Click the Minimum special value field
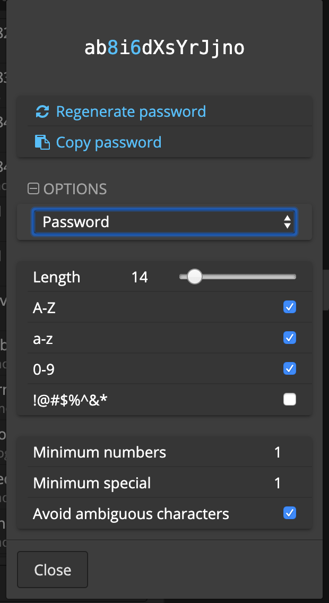 [x=278, y=483]
